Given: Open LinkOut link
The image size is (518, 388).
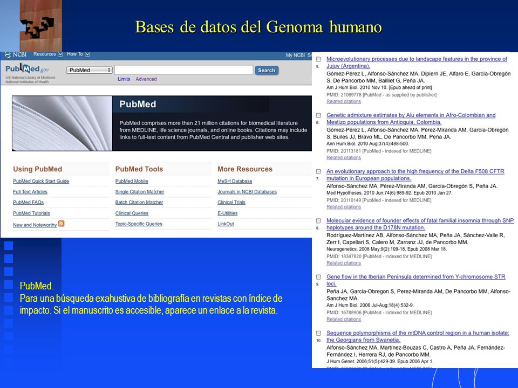Looking at the screenshot, I should click(226, 224).
